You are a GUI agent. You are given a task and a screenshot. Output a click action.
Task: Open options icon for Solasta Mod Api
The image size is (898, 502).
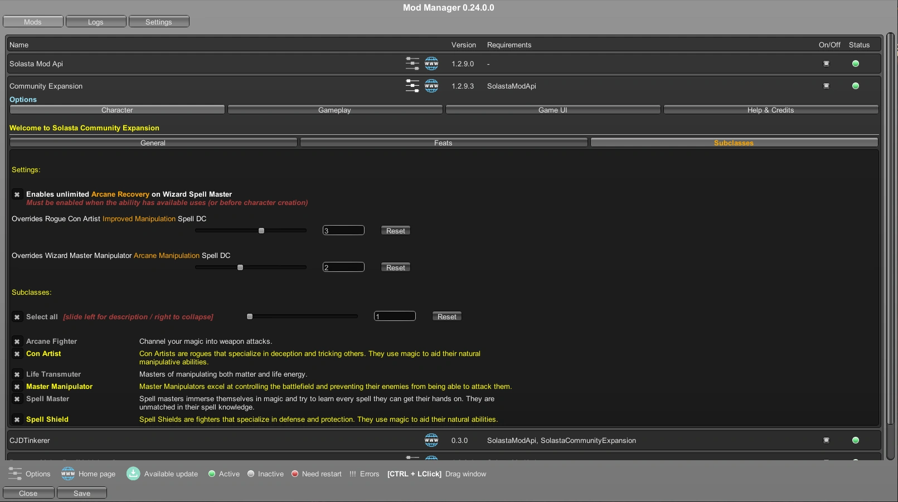pyautogui.click(x=412, y=64)
